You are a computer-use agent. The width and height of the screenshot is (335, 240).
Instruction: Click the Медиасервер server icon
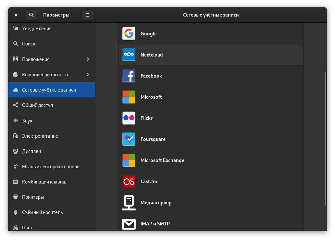[129, 202]
